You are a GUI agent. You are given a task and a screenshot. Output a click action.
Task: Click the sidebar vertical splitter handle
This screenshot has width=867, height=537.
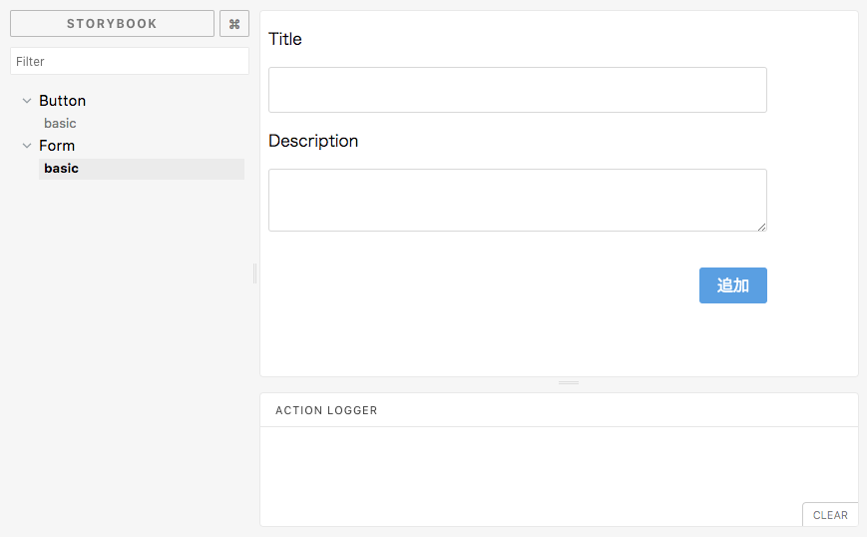254,273
